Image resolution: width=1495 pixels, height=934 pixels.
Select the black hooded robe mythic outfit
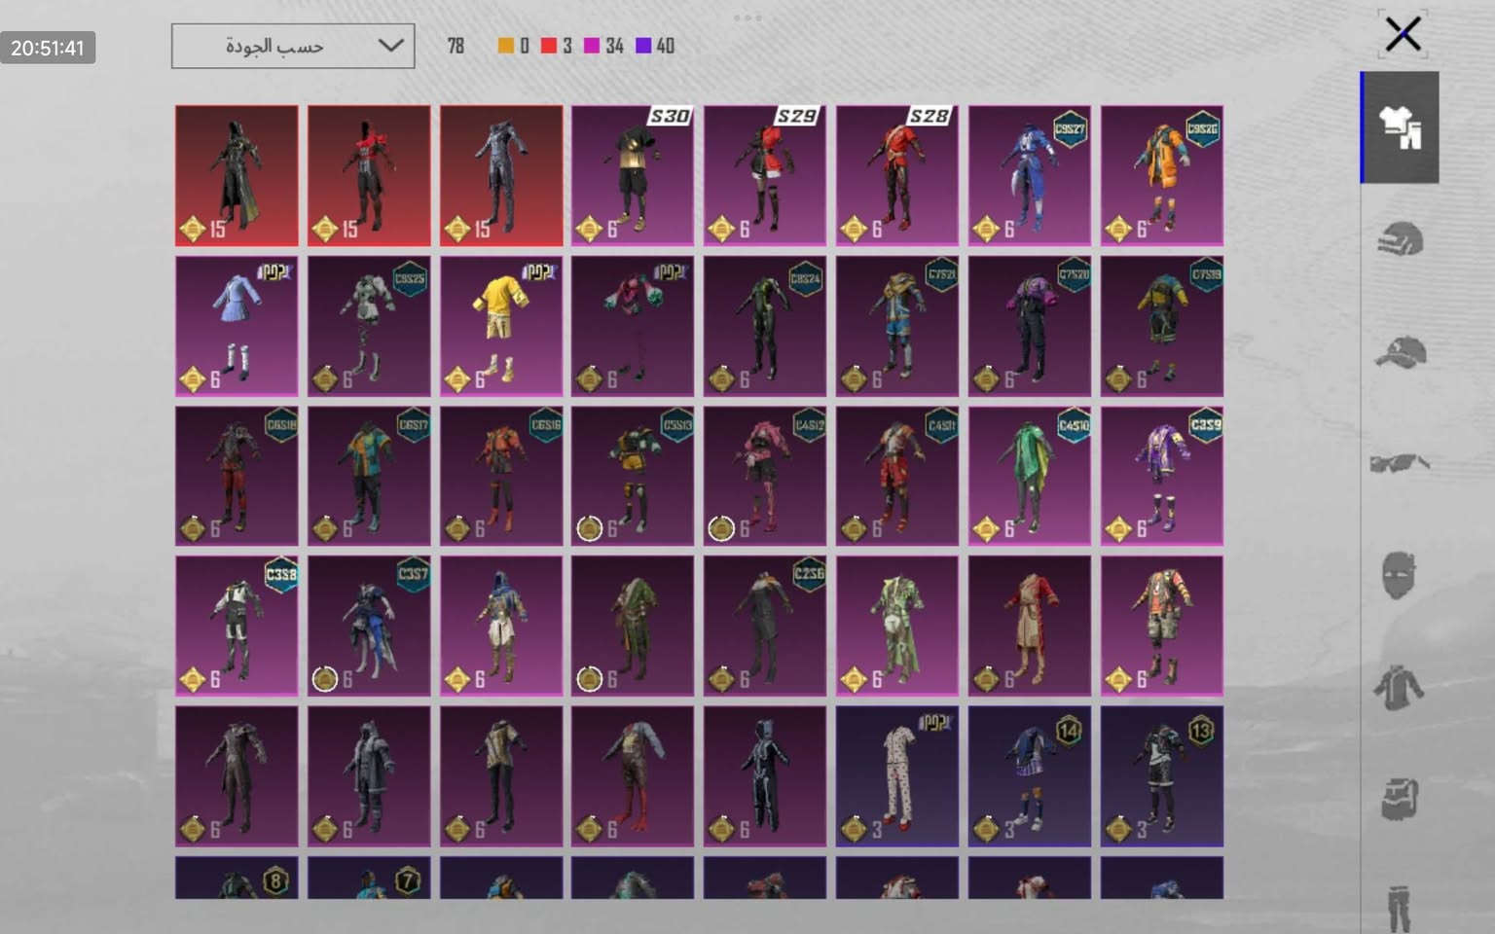coord(237,175)
